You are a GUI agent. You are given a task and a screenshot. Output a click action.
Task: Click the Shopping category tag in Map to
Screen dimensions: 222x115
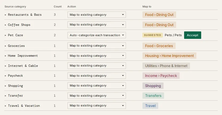[153, 86]
